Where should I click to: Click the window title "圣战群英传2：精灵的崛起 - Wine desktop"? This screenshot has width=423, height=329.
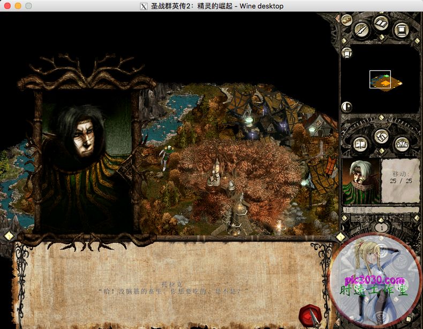[217, 6]
